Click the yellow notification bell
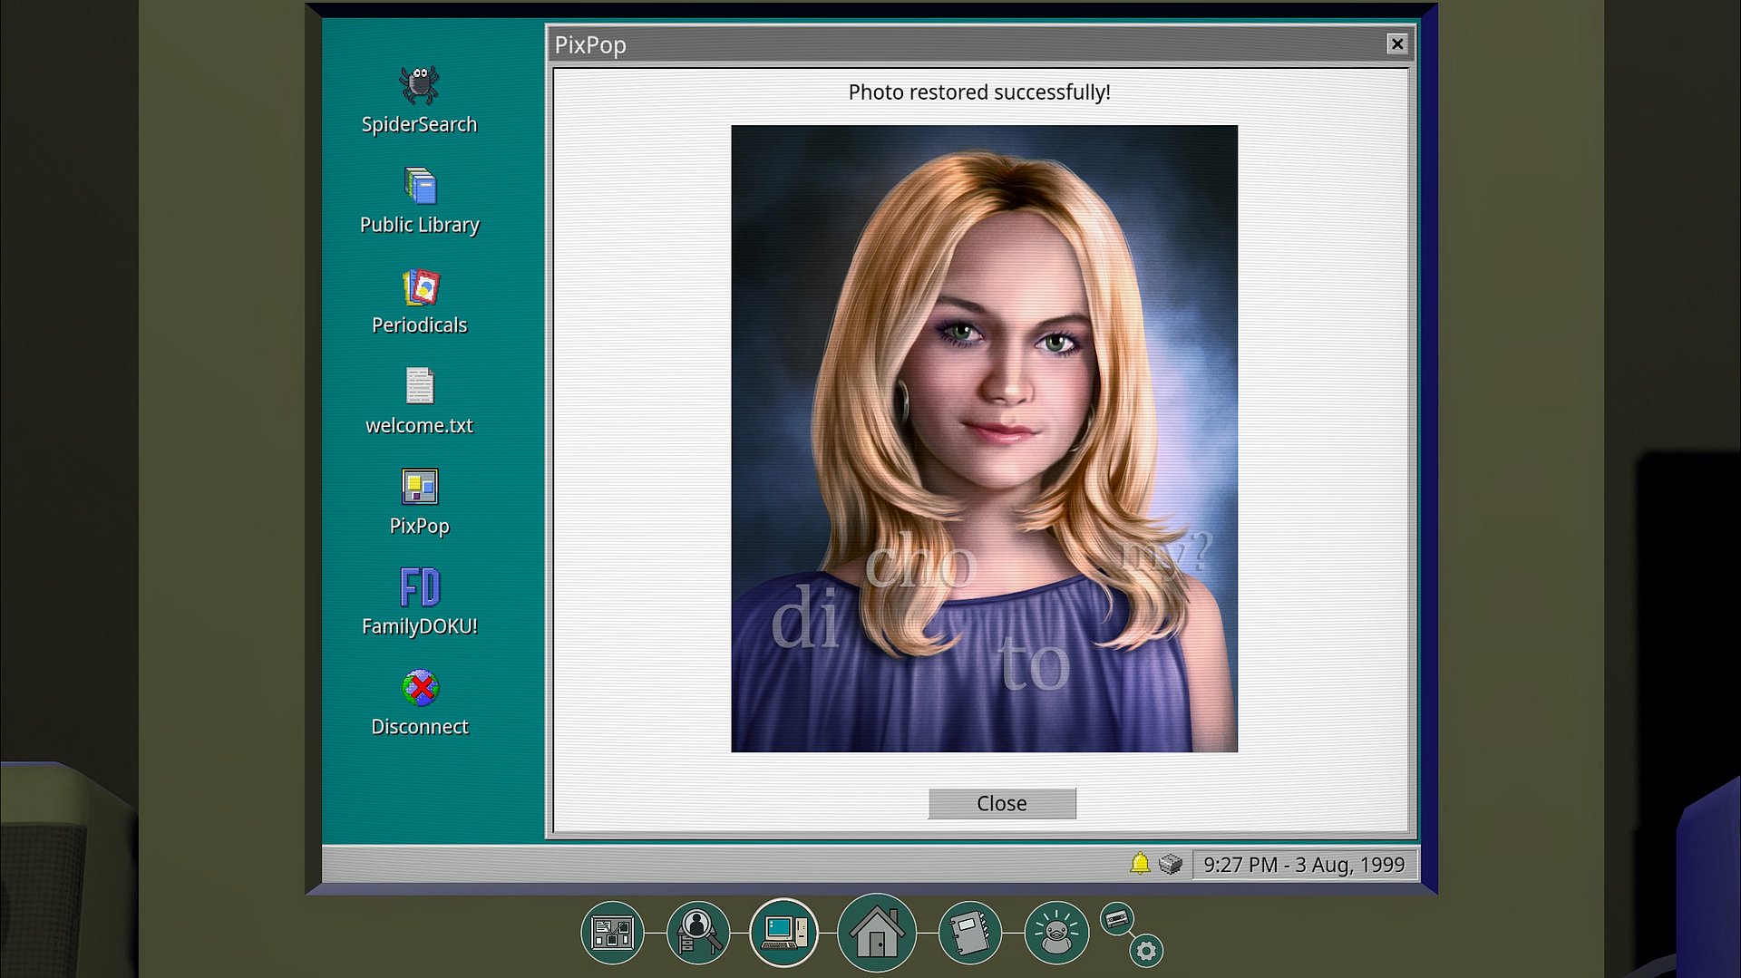The width and height of the screenshot is (1741, 978). 1140,864
